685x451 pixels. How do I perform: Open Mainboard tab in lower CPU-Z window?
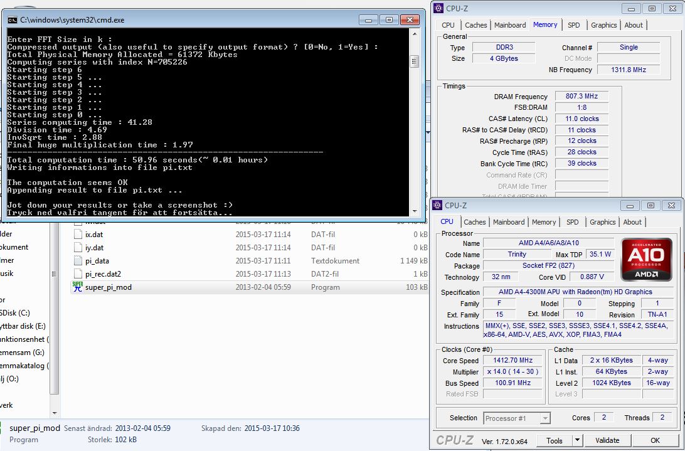509,223
